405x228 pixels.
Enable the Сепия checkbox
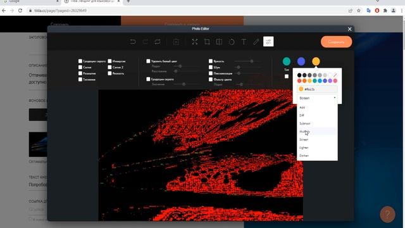tap(80, 67)
